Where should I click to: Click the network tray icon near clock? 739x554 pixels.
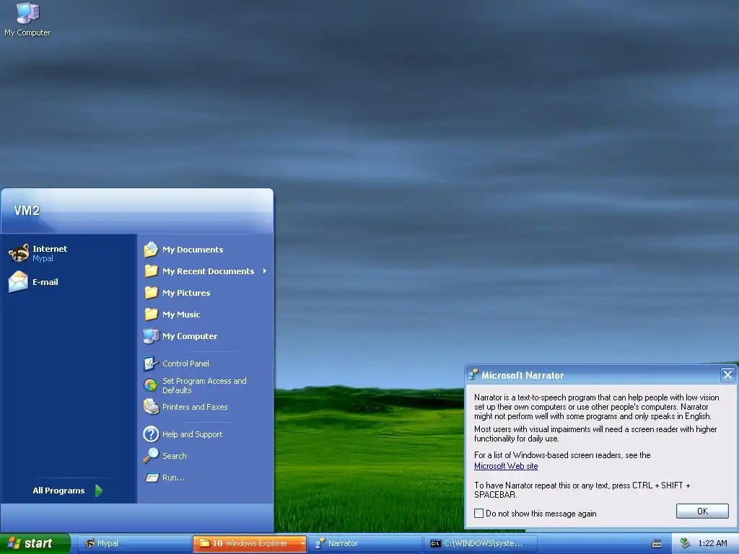[685, 543]
